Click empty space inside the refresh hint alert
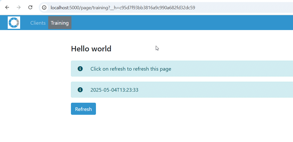The image size is (293, 142). click(x=232, y=69)
